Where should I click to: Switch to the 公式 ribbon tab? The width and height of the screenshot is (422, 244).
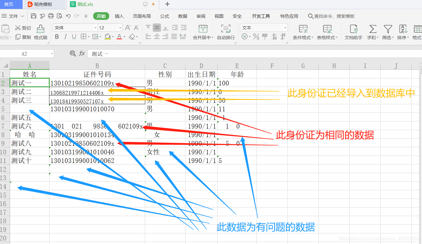point(165,16)
